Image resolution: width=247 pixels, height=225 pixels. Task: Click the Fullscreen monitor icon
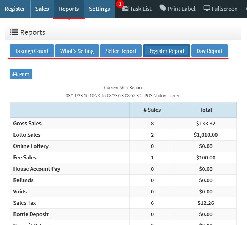(207, 9)
